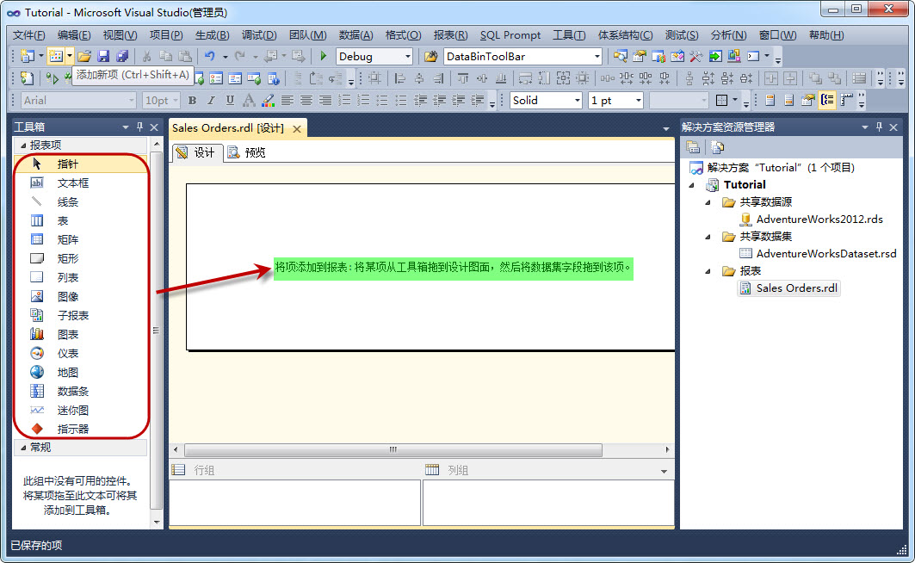Click the Open File folder icon
Viewport: 915px width, 563px height.
pyautogui.click(x=84, y=56)
